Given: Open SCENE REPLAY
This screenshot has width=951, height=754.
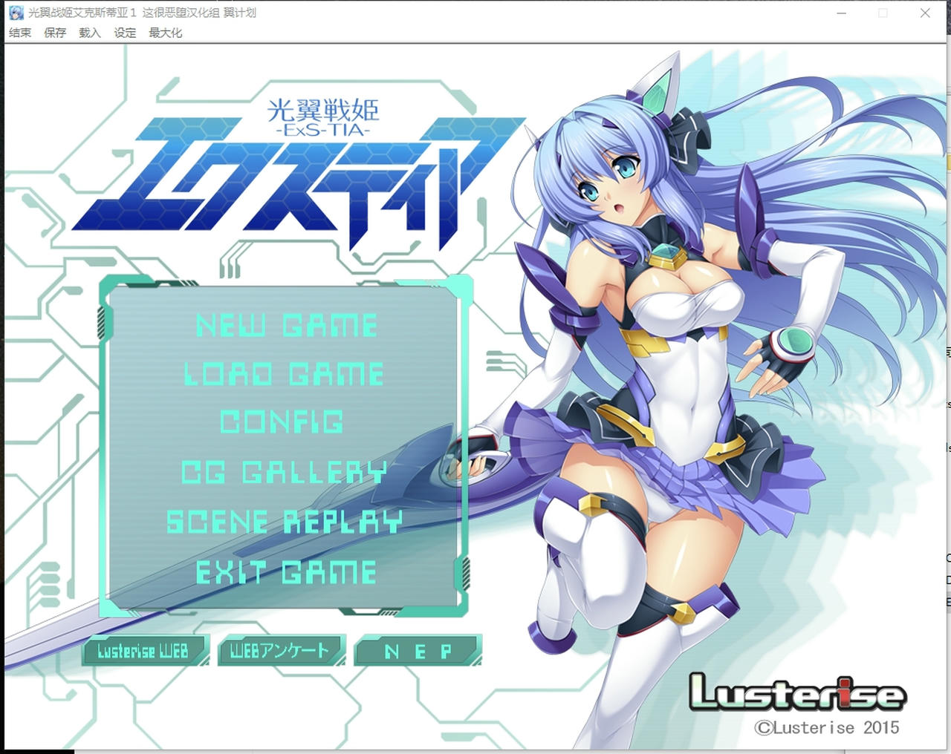Looking at the screenshot, I should 285,522.
